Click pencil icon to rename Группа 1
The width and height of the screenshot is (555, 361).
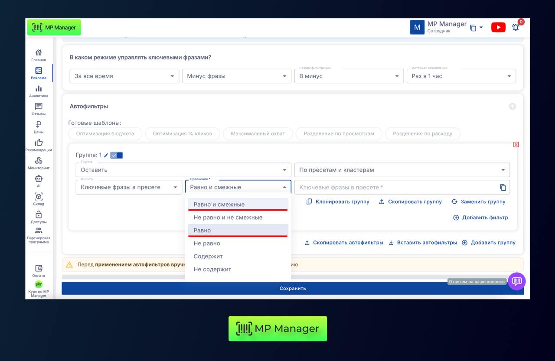(106, 155)
